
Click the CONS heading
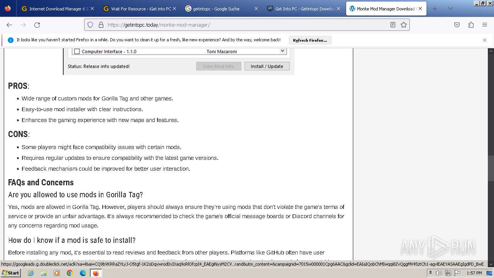click(19, 134)
